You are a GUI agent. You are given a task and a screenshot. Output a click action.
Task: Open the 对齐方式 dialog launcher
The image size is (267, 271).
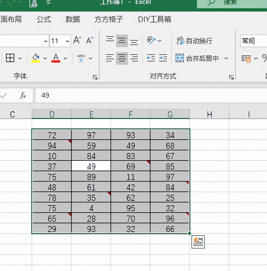coord(231,77)
